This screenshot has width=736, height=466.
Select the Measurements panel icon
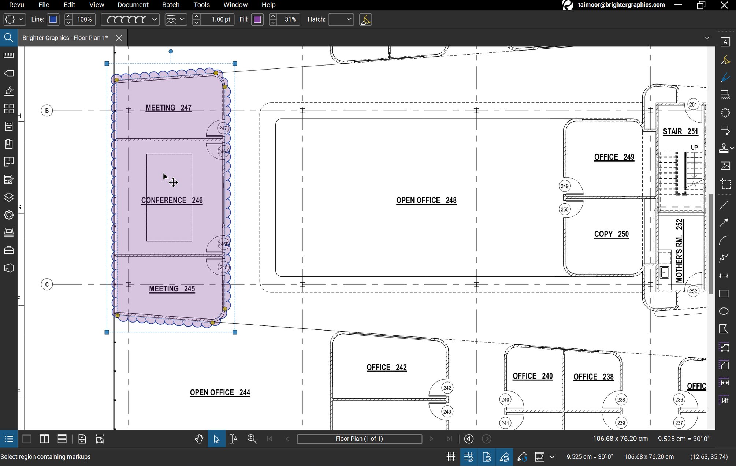point(9,55)
